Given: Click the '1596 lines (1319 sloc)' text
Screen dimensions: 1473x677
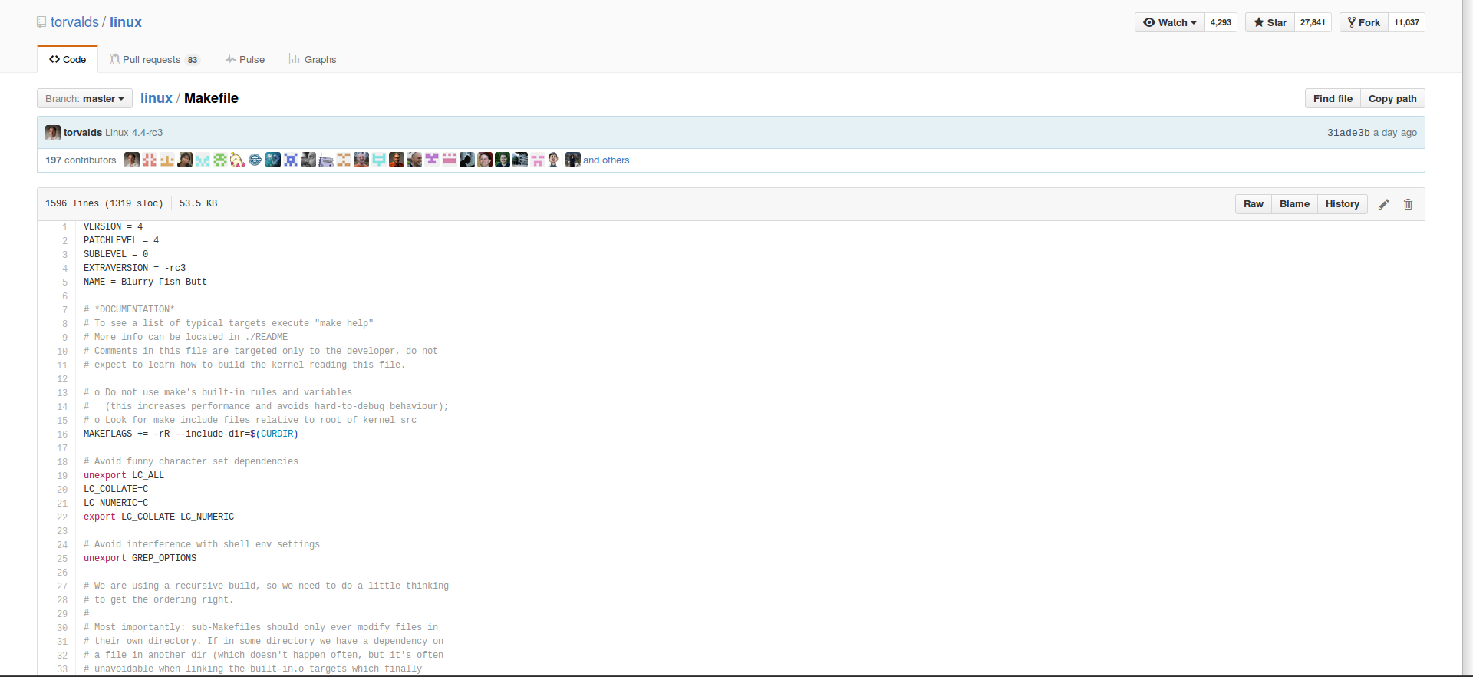Looking at the screenshot, I should [104, 203].
